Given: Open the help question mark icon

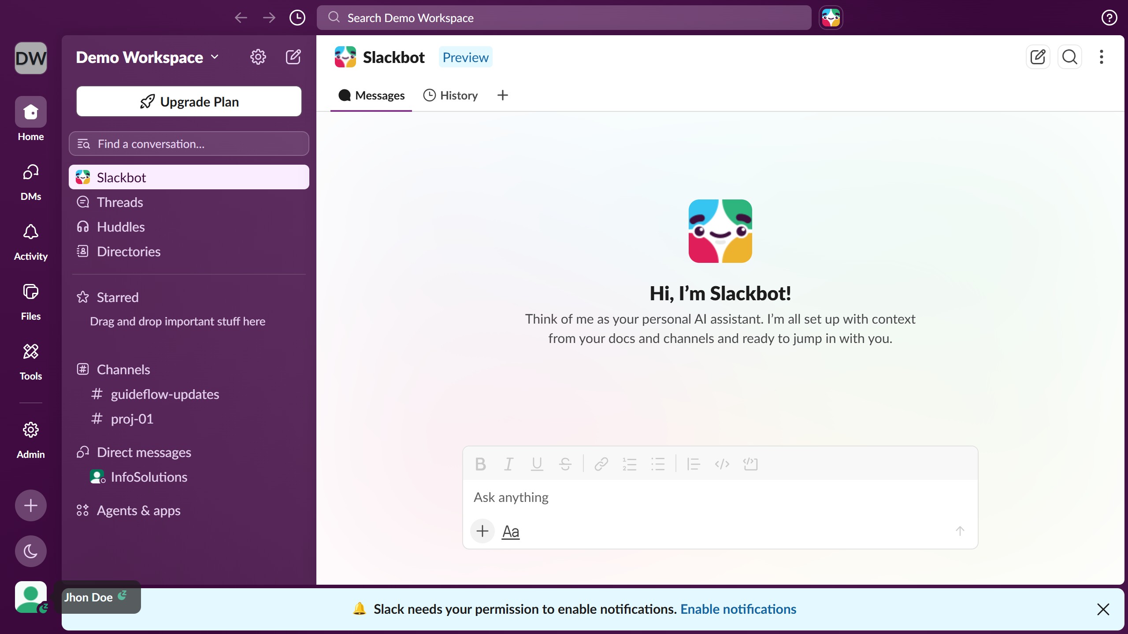Looking at the screenshot, I should 1109,18.
